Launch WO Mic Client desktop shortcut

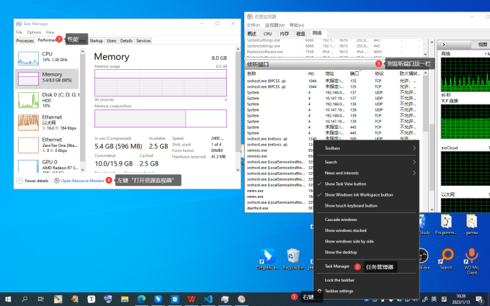pyautogui.click(x=471, y=261)
